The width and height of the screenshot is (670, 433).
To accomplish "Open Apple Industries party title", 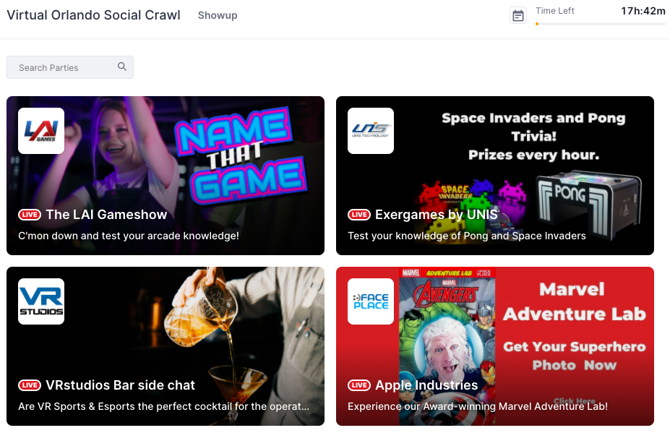I will tap(426, 385).
